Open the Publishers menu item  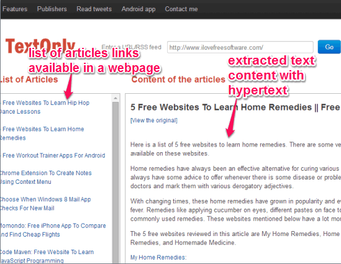[x=52, y=9]
